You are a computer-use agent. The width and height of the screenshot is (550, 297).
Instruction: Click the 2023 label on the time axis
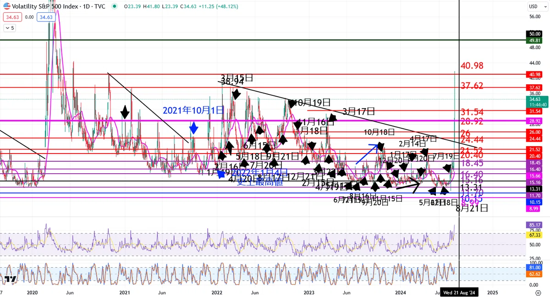tap(309, 292)
